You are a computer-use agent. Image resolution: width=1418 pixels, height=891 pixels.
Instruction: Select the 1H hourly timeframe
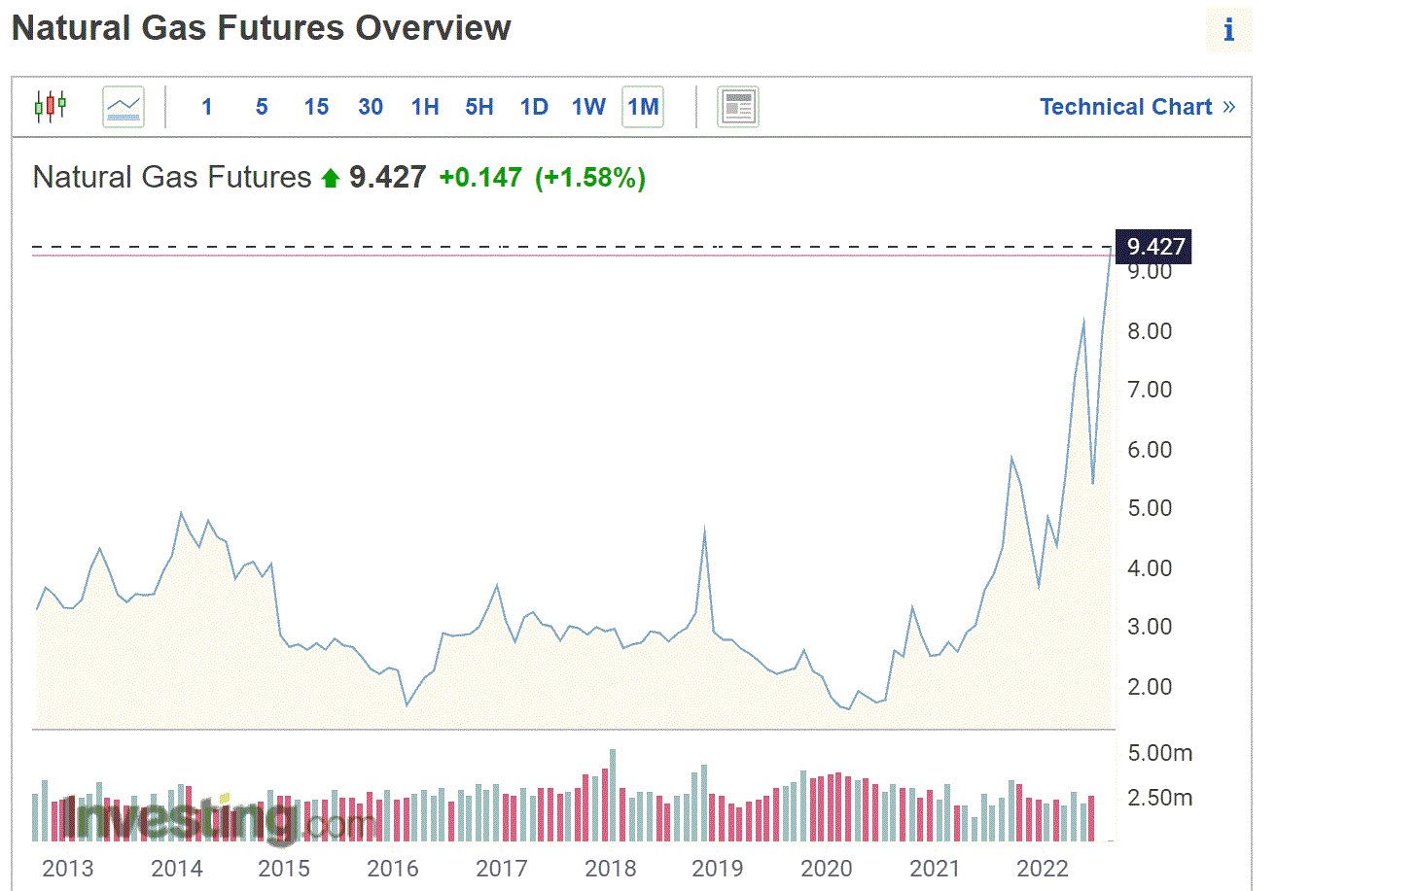point(425,107)
